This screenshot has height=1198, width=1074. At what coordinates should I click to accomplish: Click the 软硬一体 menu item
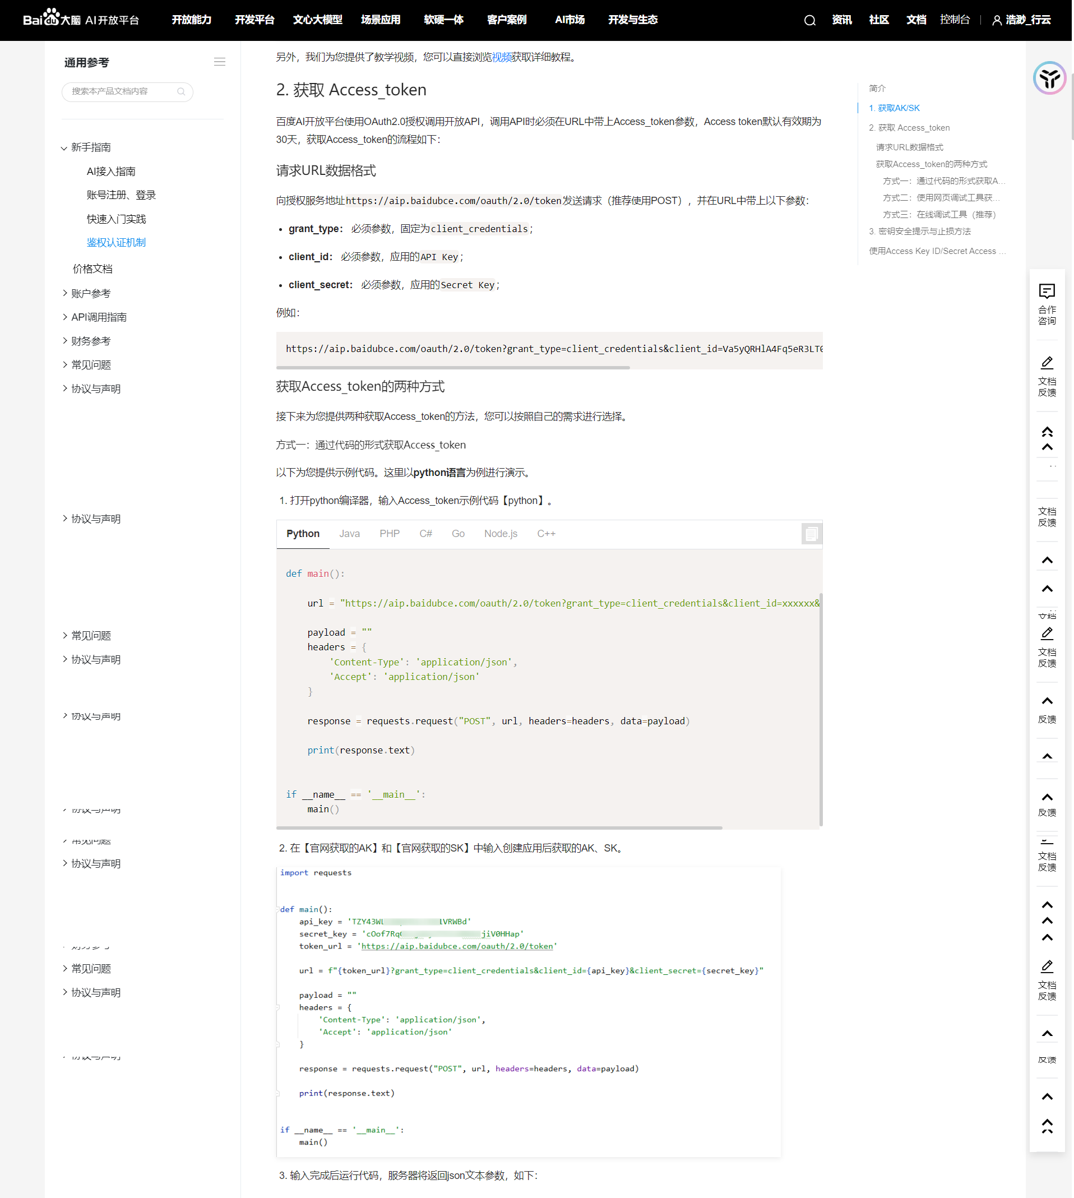(444, 20)
